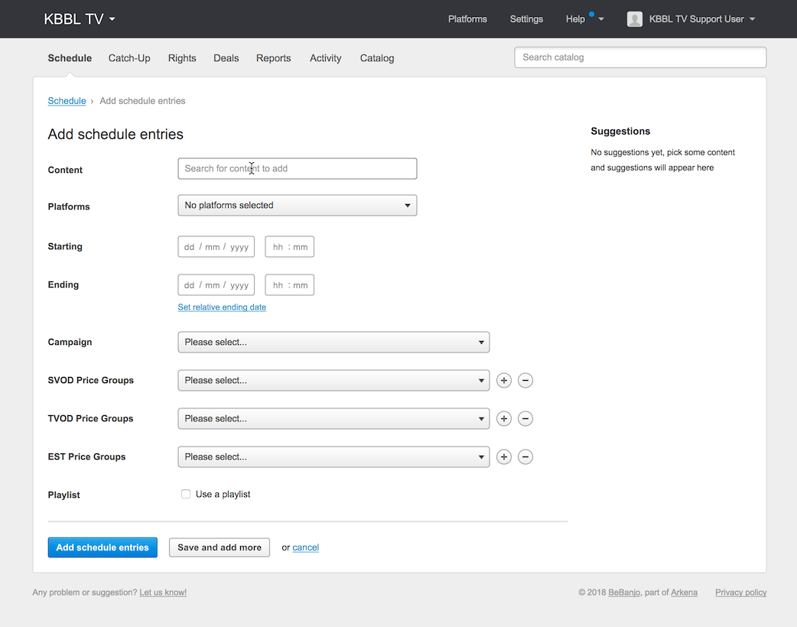
Task: Click minus icon beside EST Price Groups
Action: point(525,456)
